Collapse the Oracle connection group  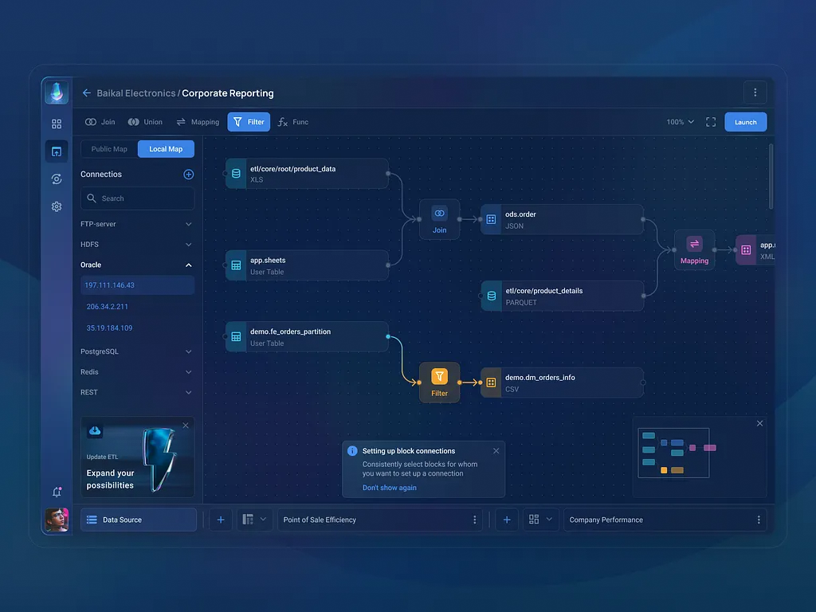point(136,265)
